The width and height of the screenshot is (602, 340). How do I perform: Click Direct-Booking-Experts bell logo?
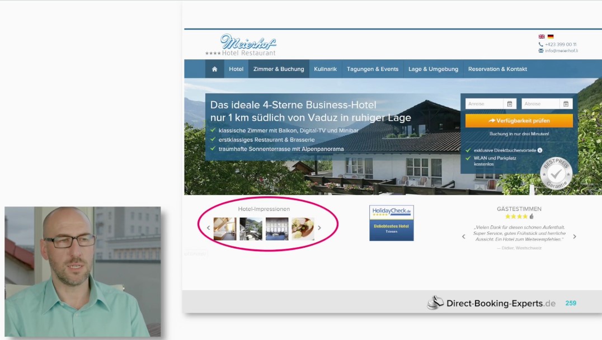tap(435, 303)
